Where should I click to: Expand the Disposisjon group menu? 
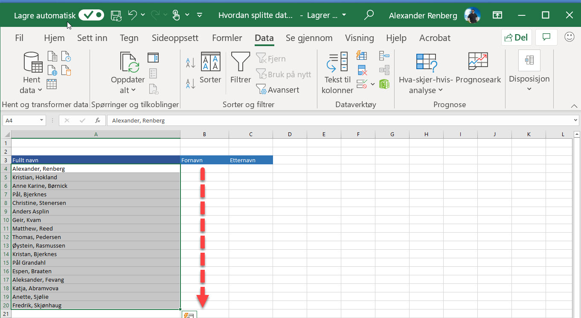(529, 89)
